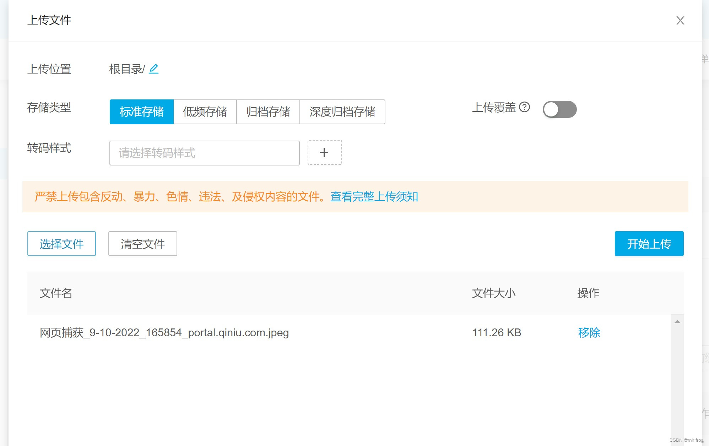Select 低频存储 storage type

pos(205,112)
